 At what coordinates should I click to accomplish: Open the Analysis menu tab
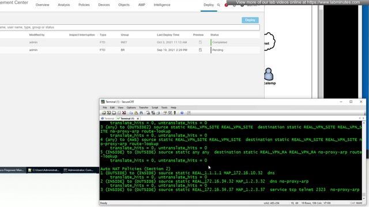click(x=64, y=5)
